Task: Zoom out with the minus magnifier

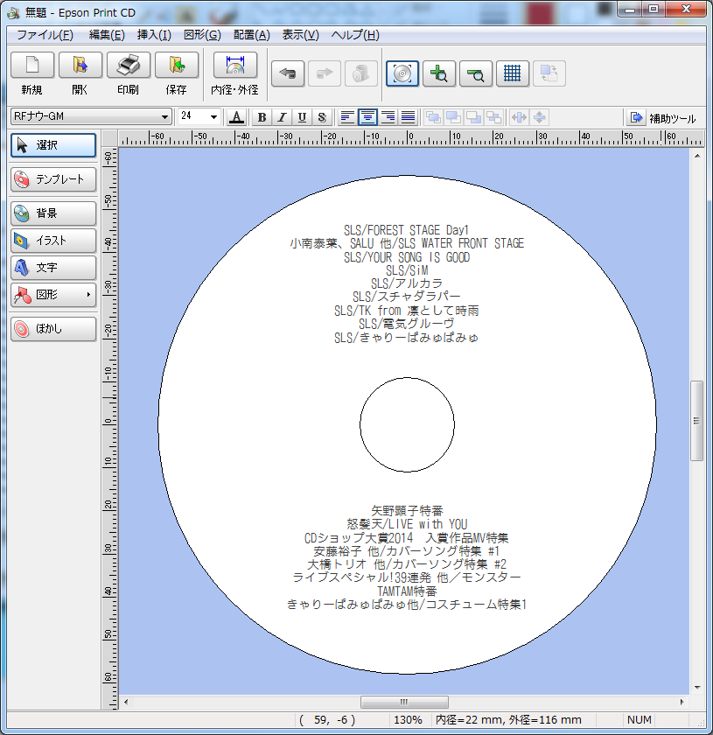Action: click(476, 73)
